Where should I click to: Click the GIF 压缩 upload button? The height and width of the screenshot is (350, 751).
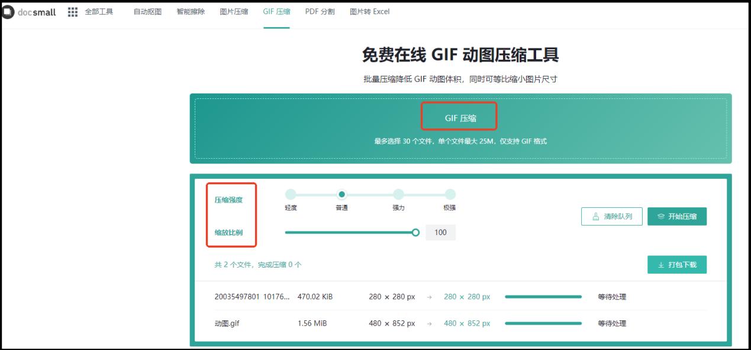[x=460, y=116]
